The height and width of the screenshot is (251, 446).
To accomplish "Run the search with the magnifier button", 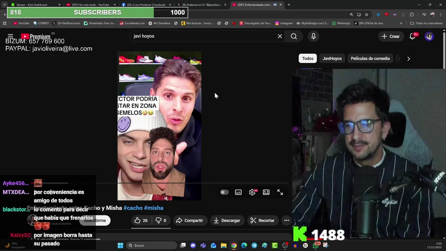I will pyautogui.click(x=294, y=36).
